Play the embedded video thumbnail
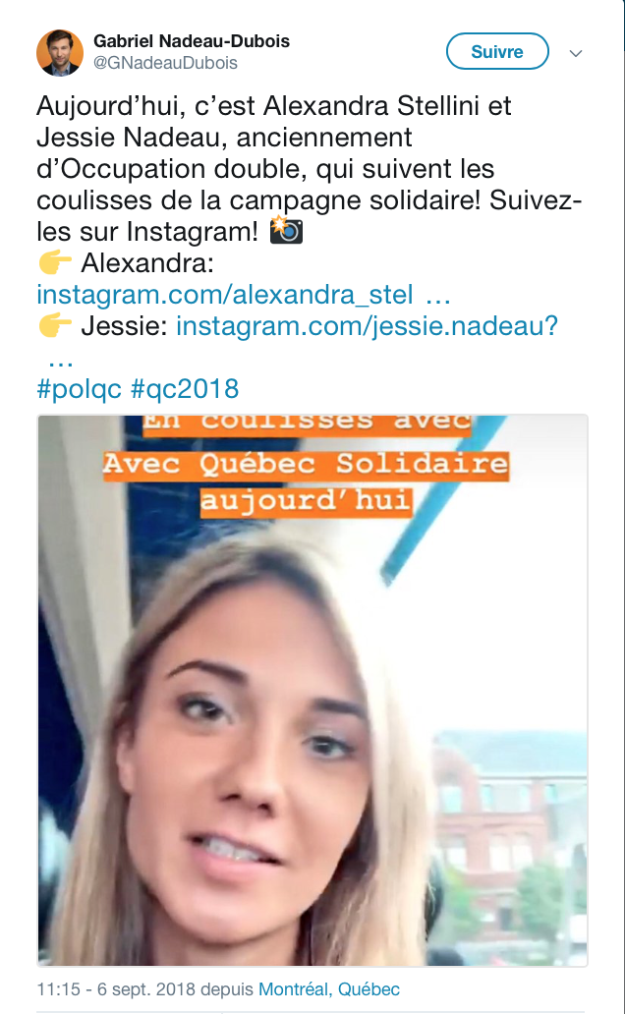 (312, 691)
